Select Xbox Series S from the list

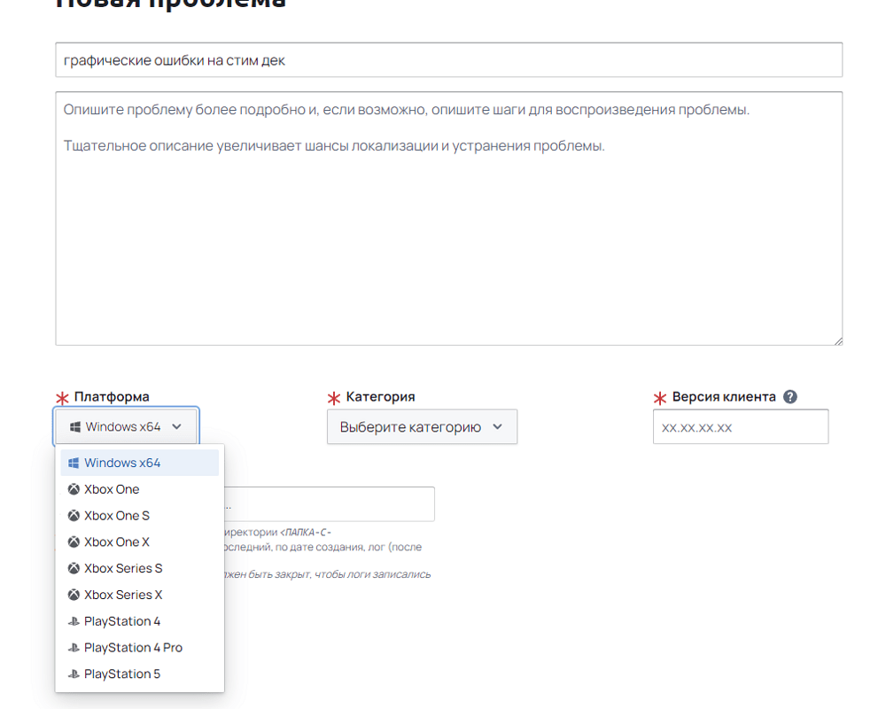(x=123, y=568)
